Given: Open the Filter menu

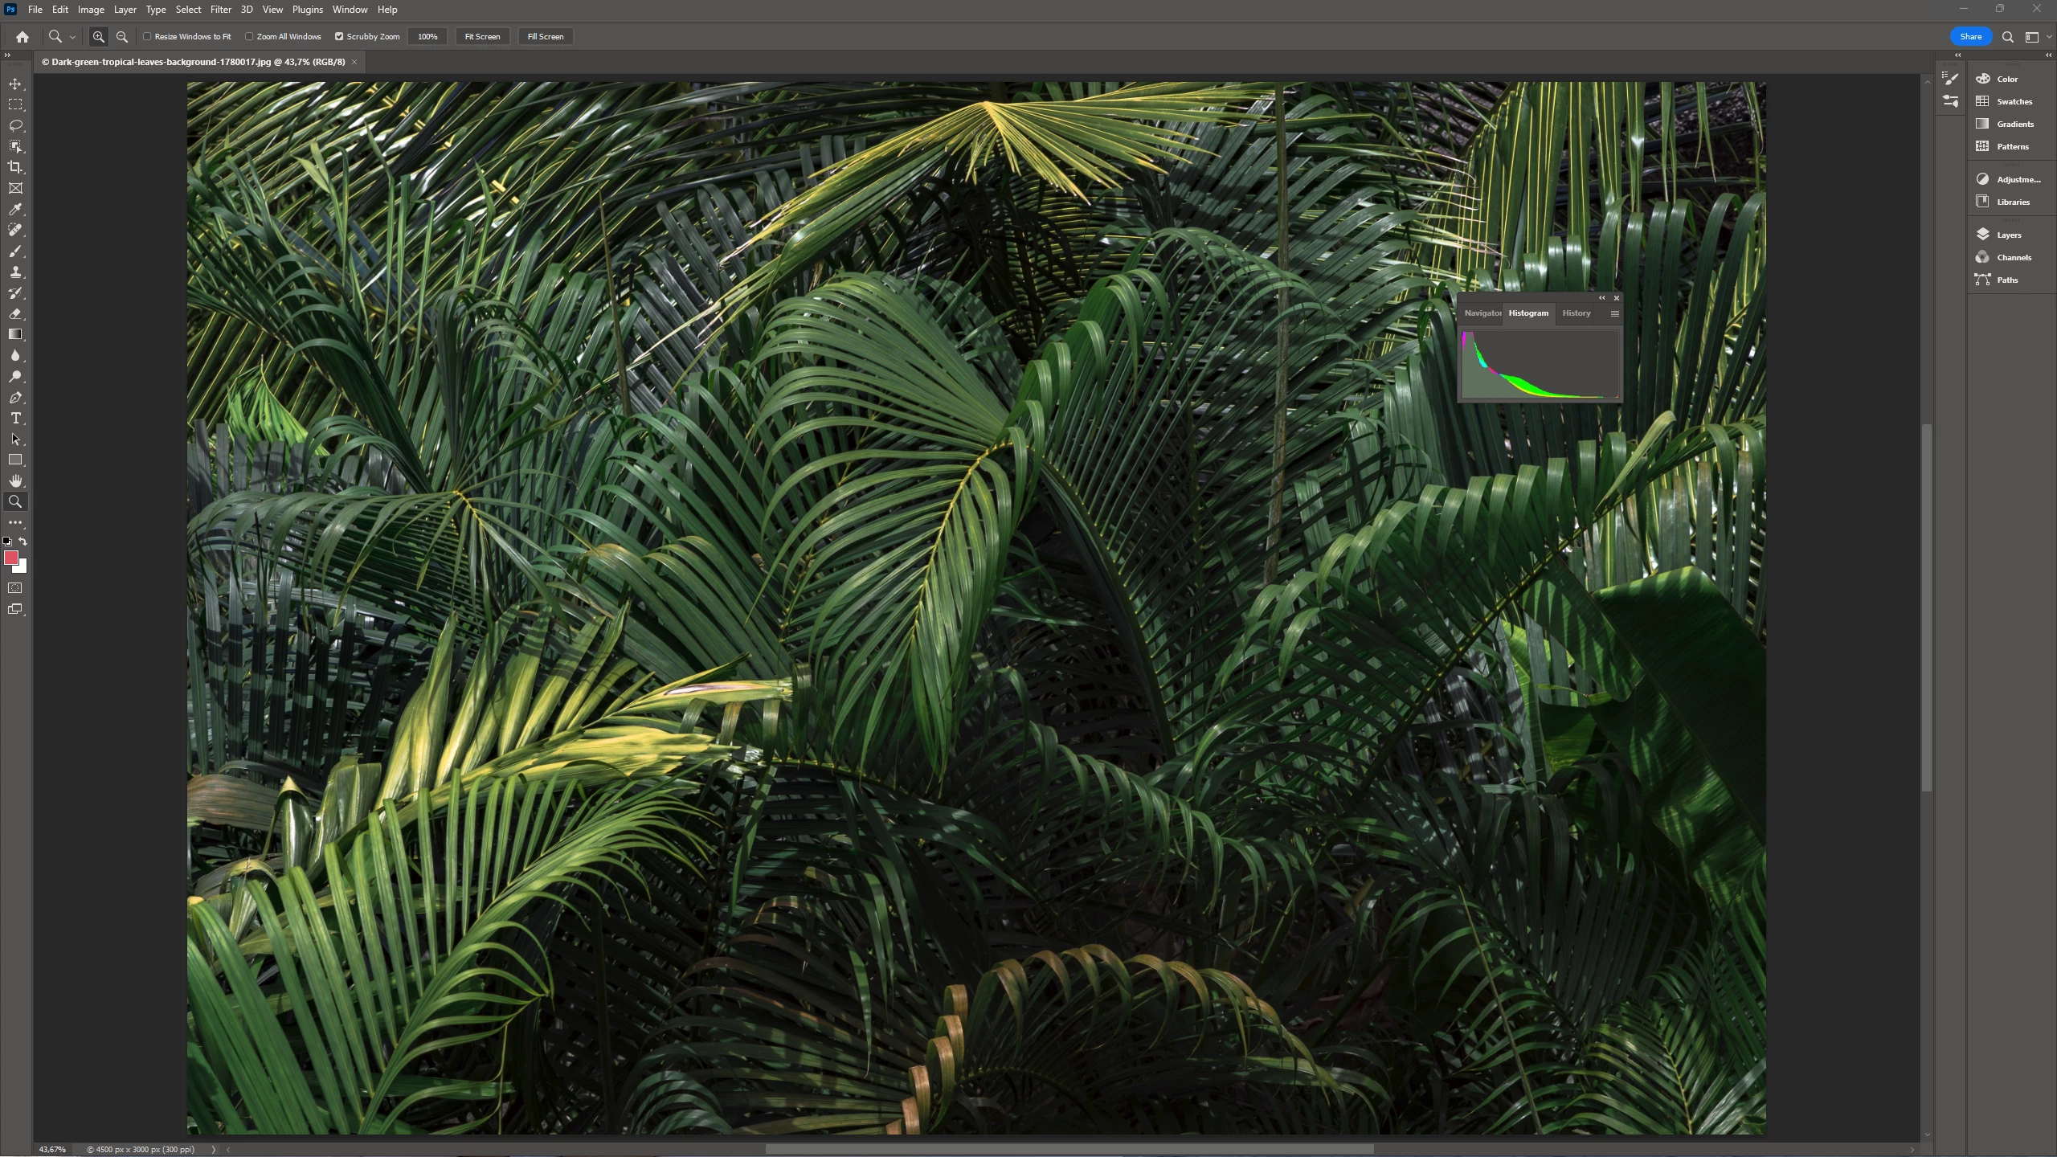Looking at the screenshot, I should point(220,10).
